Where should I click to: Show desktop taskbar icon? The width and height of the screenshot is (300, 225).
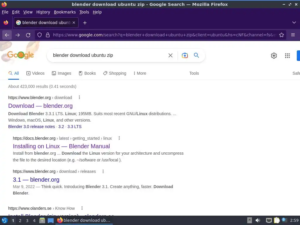coord(51,221)
